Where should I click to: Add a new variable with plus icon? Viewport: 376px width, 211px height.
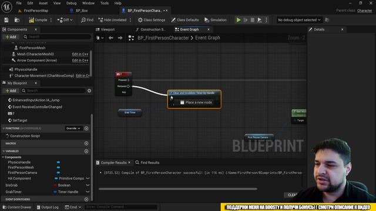pos(86,151)
